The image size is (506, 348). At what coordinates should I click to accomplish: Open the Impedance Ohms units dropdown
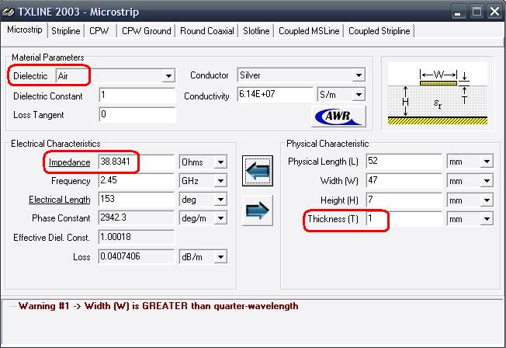(220, 162)
